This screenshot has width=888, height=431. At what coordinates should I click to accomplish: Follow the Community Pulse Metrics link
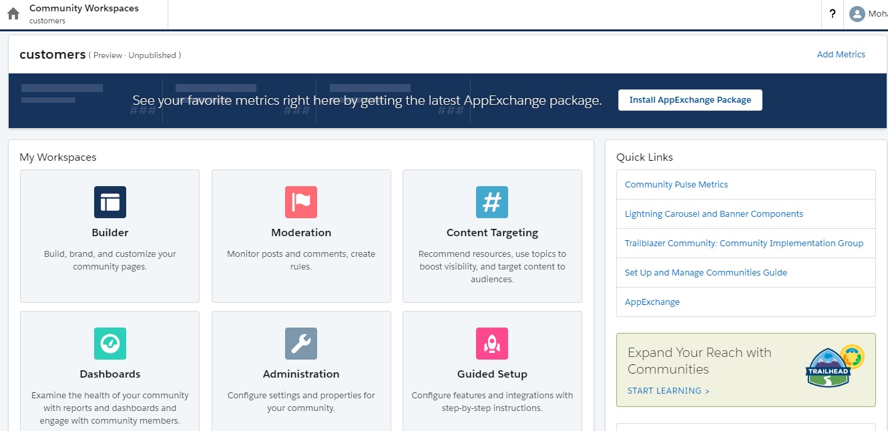point(676,184)
